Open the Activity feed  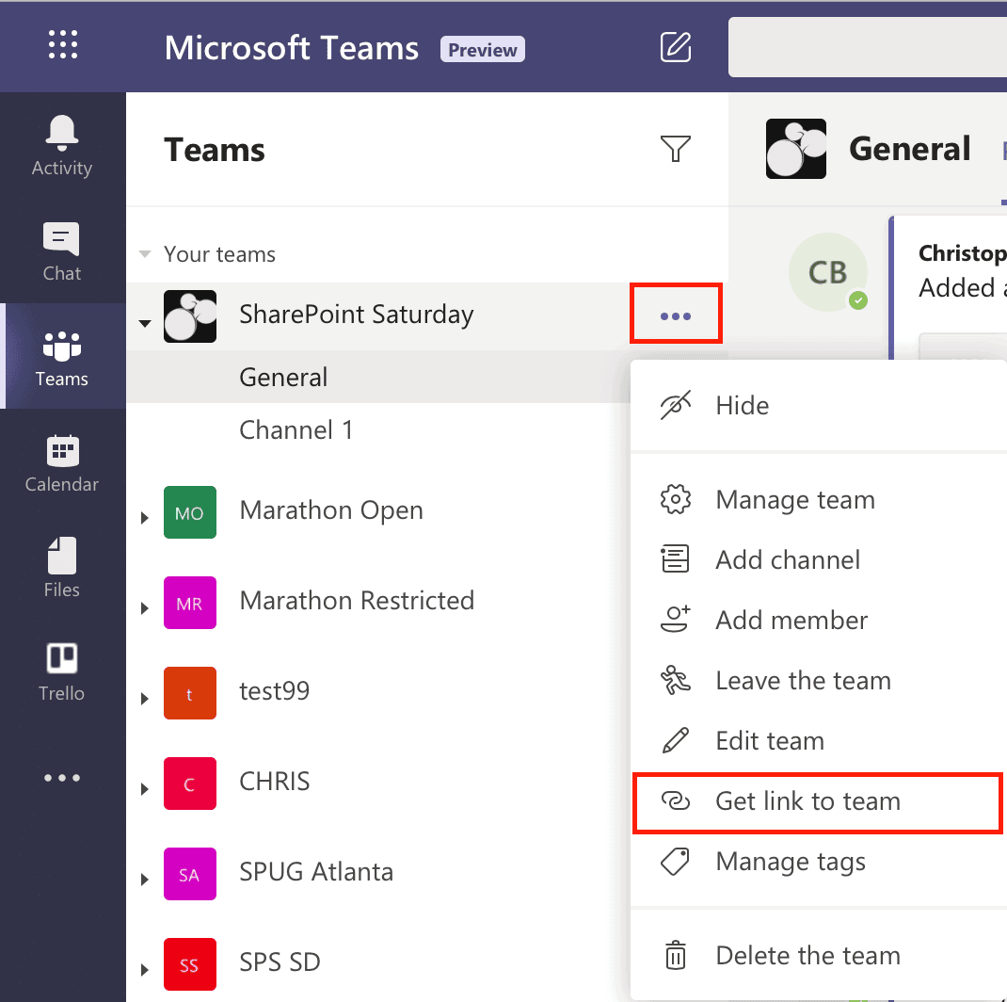pos(61,146)
